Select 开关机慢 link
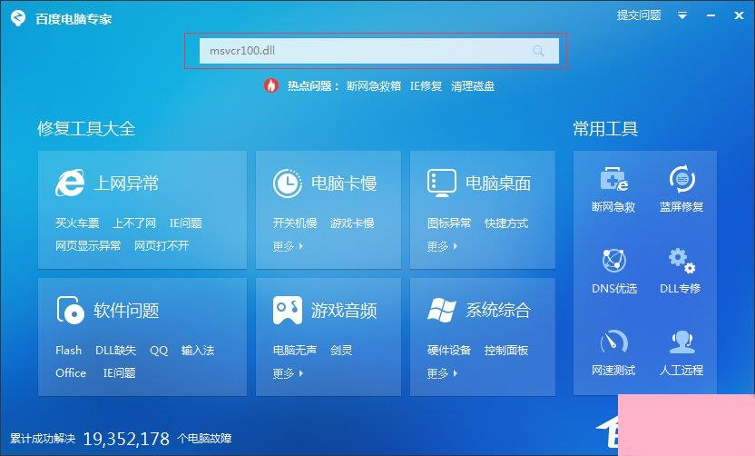The image size is (755, 456). pos(295,223)
